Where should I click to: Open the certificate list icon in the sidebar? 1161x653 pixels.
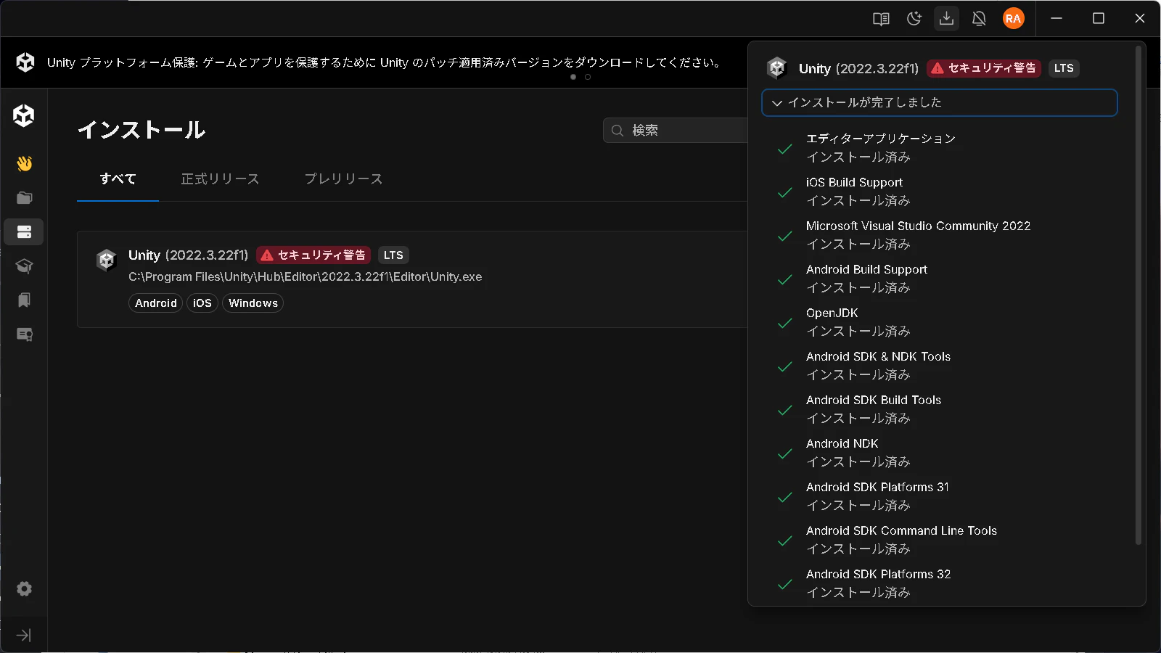point(24,334)
